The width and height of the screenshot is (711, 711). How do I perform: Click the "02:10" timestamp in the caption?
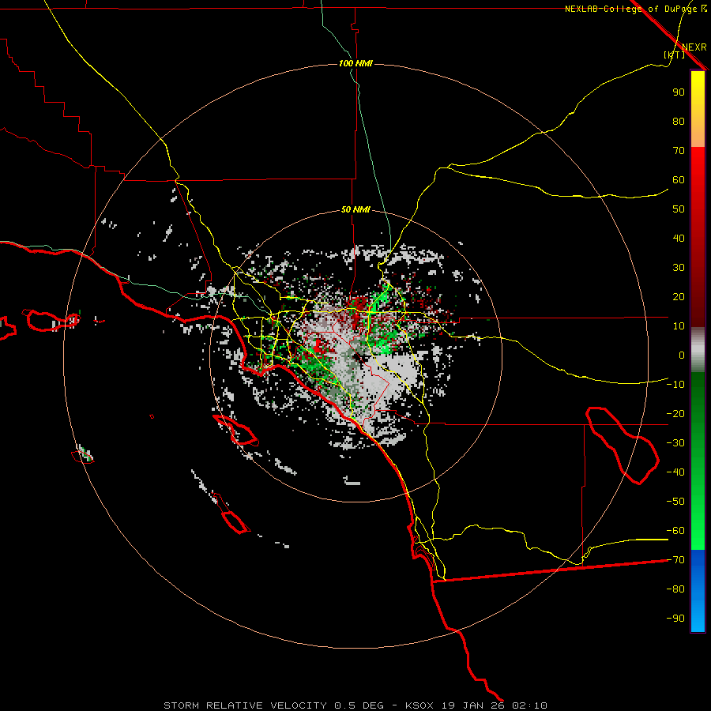(x=529, y=705)
